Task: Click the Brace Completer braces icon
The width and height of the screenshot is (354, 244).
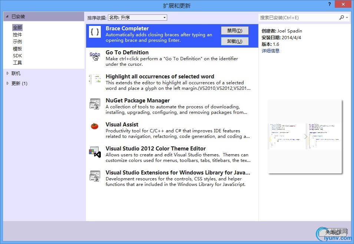Action: point(95,32)
